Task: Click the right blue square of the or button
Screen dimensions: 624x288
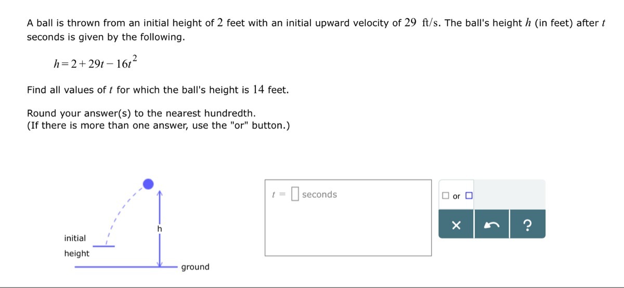Action: [469, 196]
